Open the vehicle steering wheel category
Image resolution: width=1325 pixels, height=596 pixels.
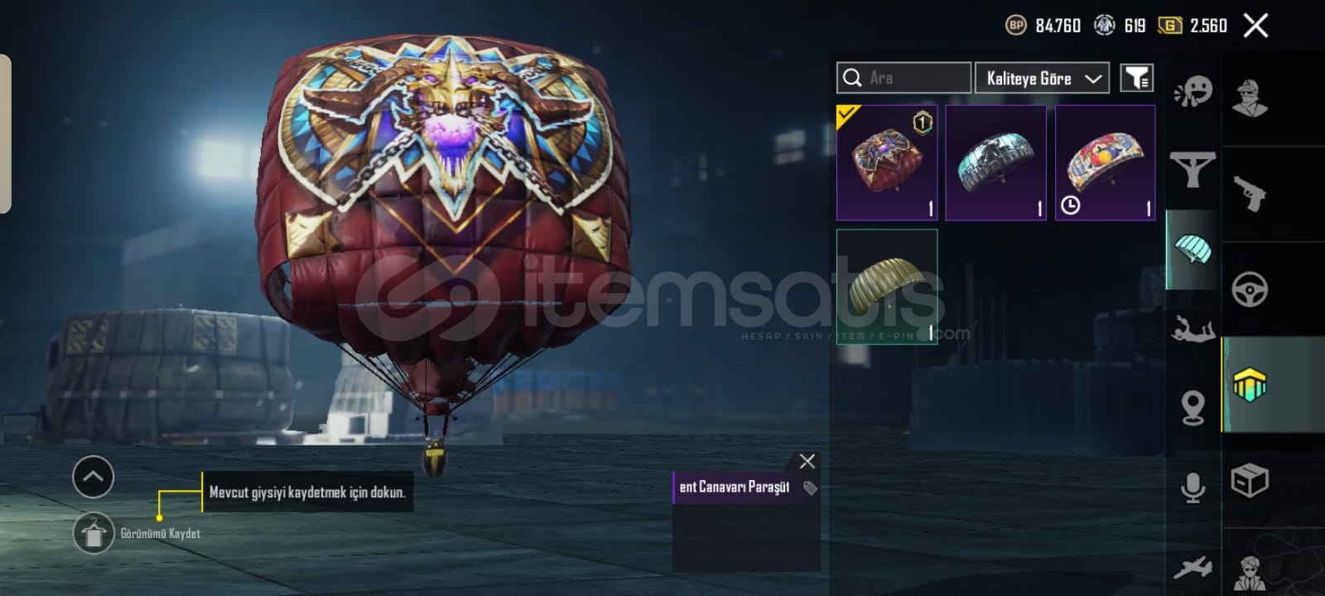point(1249,290)
